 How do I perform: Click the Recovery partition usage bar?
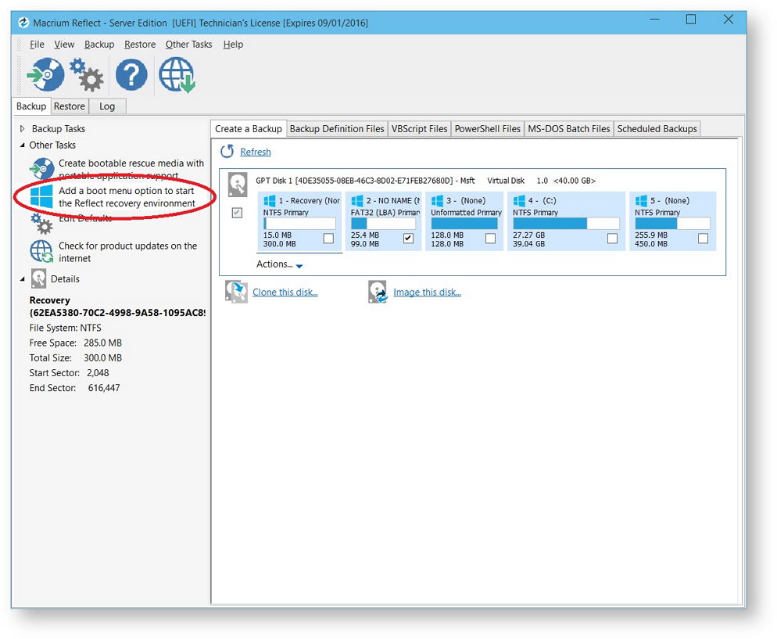(x=300, y=224)
